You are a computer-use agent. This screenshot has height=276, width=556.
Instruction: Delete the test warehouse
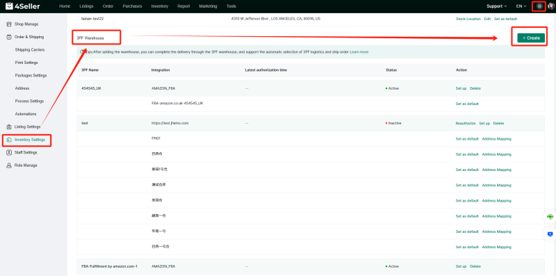(x=498, y=124)
